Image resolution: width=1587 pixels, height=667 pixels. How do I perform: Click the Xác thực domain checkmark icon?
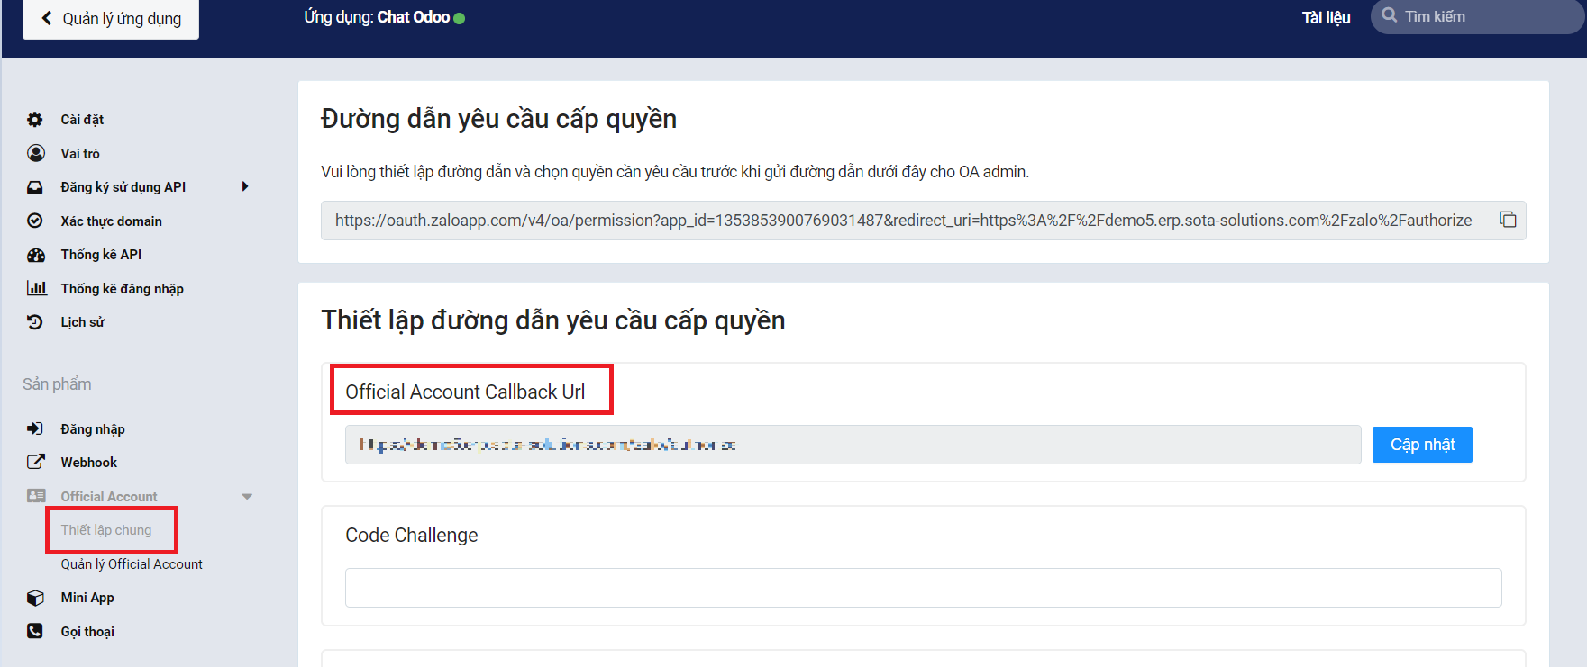35,221
